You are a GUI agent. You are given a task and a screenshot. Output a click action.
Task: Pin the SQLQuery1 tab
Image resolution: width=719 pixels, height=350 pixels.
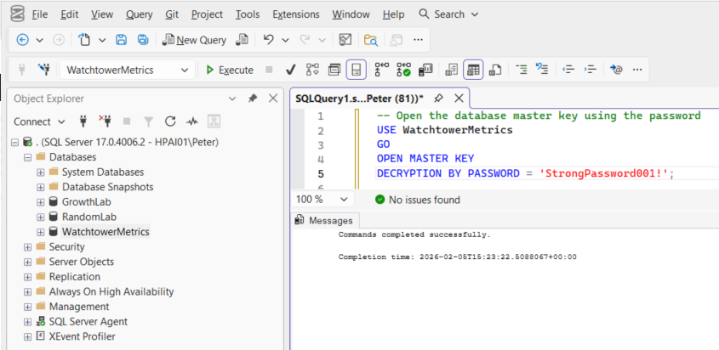pos(439,99)
